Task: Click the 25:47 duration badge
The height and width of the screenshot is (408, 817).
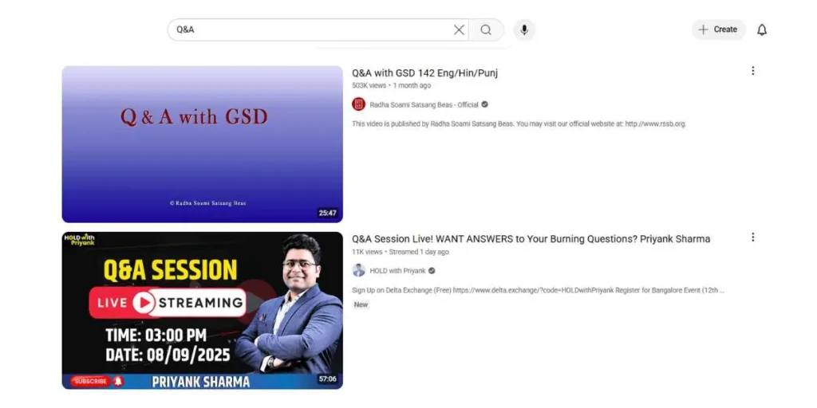Action: click(327, 213)
